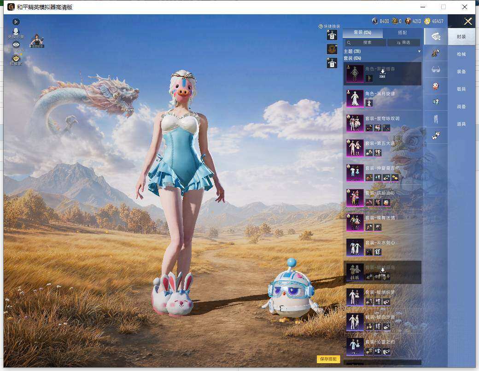Open the change appearance avatar icon
This screenshot has width=479, height=371.
coord(16,33)
